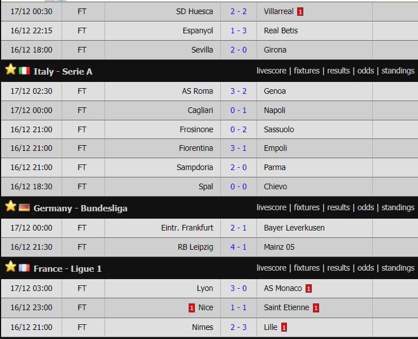Click the French flag icon
Image resolution: width=418 pixels, height=339 pixels.
[24, 268]
